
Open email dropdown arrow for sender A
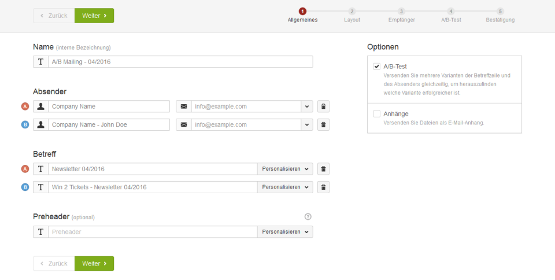coord(307,106)
